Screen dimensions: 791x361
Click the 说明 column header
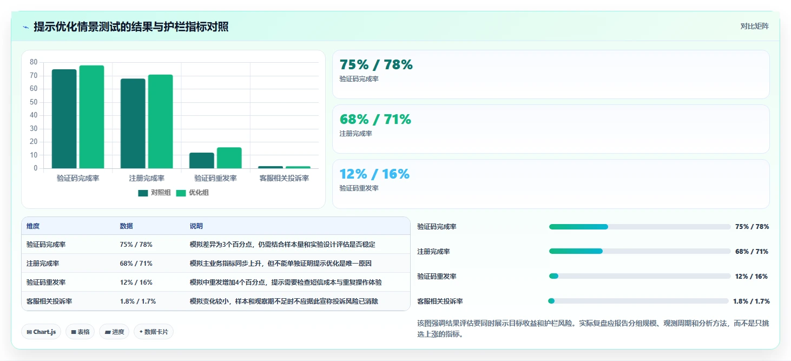pyautogui.click(x=196, y=226)
